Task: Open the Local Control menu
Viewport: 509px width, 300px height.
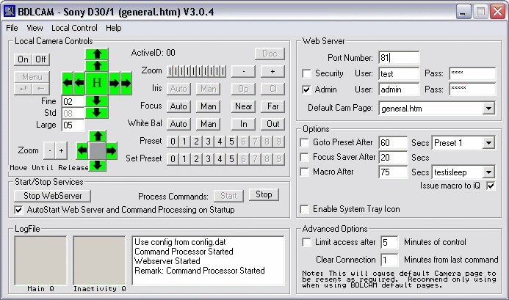Action: (x=74, y=28)
